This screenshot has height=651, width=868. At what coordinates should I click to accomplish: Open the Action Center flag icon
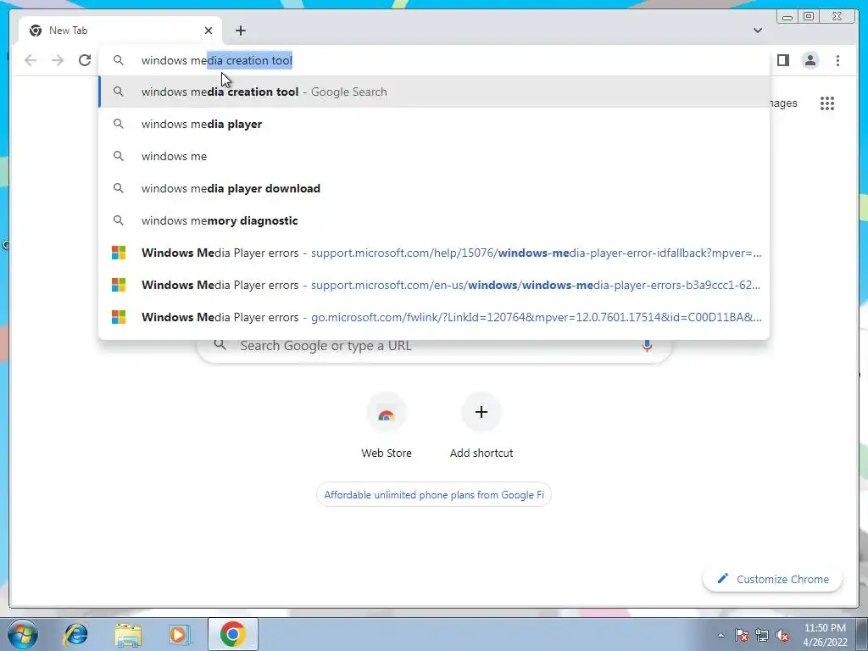742,635
